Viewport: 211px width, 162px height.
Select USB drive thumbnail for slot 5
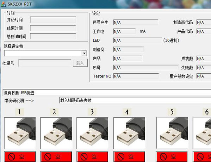pyautogui.click(x=172, y=133)
